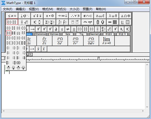Insert left parenthesis with right bracket fence
This screenshot has height=119, width=151.
[x=14, y=38]
